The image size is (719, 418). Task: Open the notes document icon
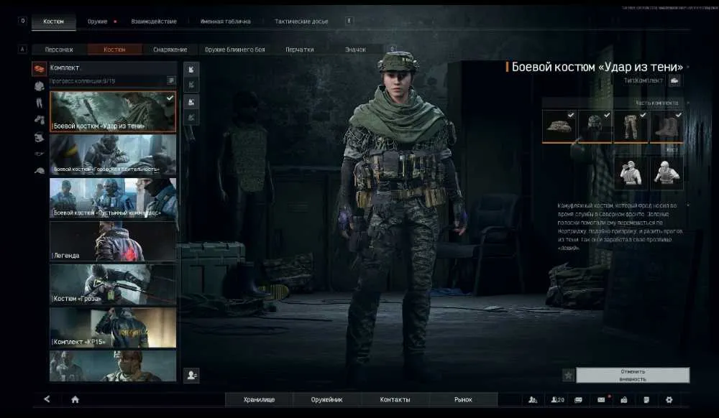pos(646,400)
